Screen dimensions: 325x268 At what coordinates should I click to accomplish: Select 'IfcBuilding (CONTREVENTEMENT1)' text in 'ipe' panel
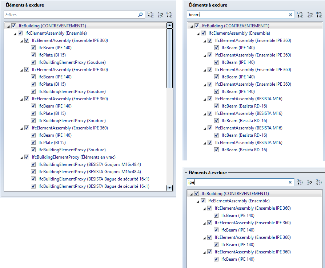[x=235, y=194]
